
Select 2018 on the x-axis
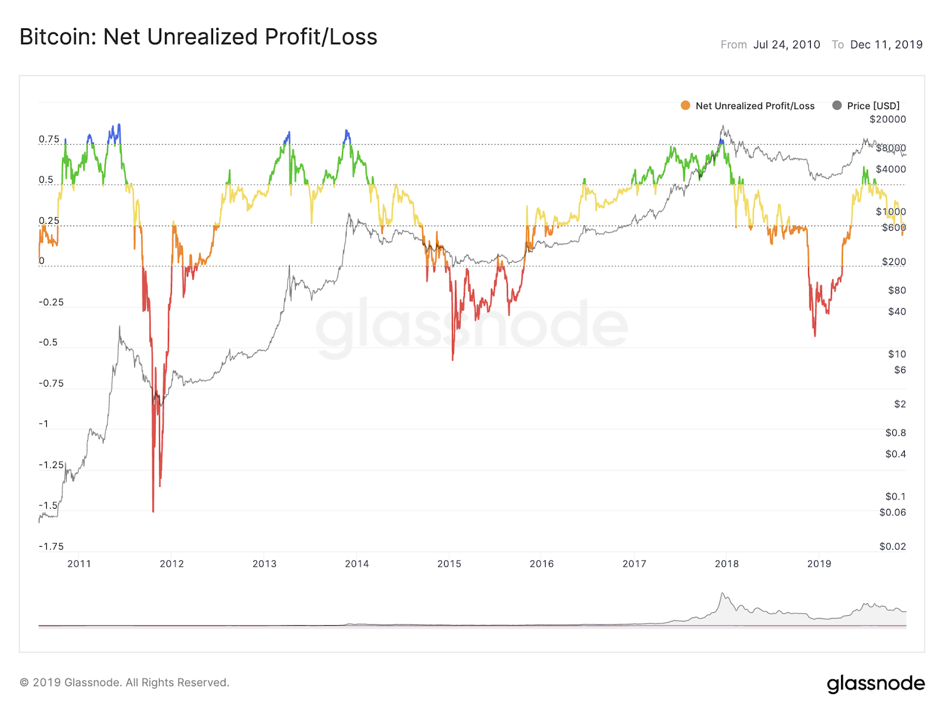point(726,564)
